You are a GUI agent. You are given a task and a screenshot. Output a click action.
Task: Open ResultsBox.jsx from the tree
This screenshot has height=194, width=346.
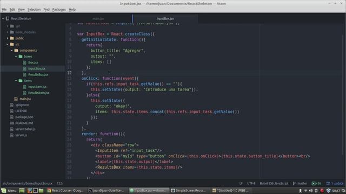(38, 74)
